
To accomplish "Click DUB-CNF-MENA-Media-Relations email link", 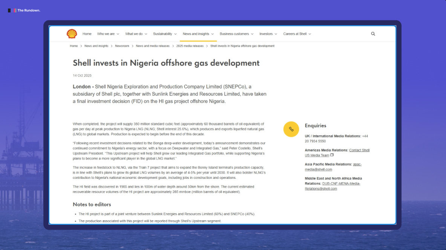I will tap(333, 186).
